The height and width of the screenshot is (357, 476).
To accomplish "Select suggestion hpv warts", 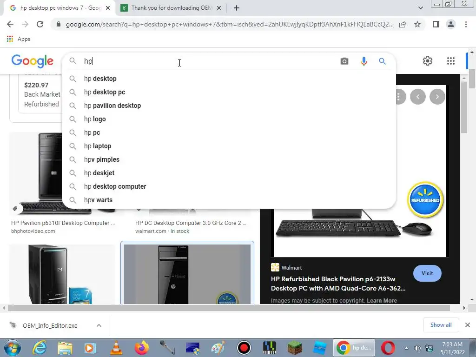I will (229, 200).
